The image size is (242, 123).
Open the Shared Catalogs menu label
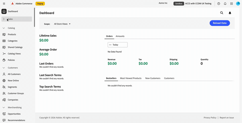tap(15, 47)
